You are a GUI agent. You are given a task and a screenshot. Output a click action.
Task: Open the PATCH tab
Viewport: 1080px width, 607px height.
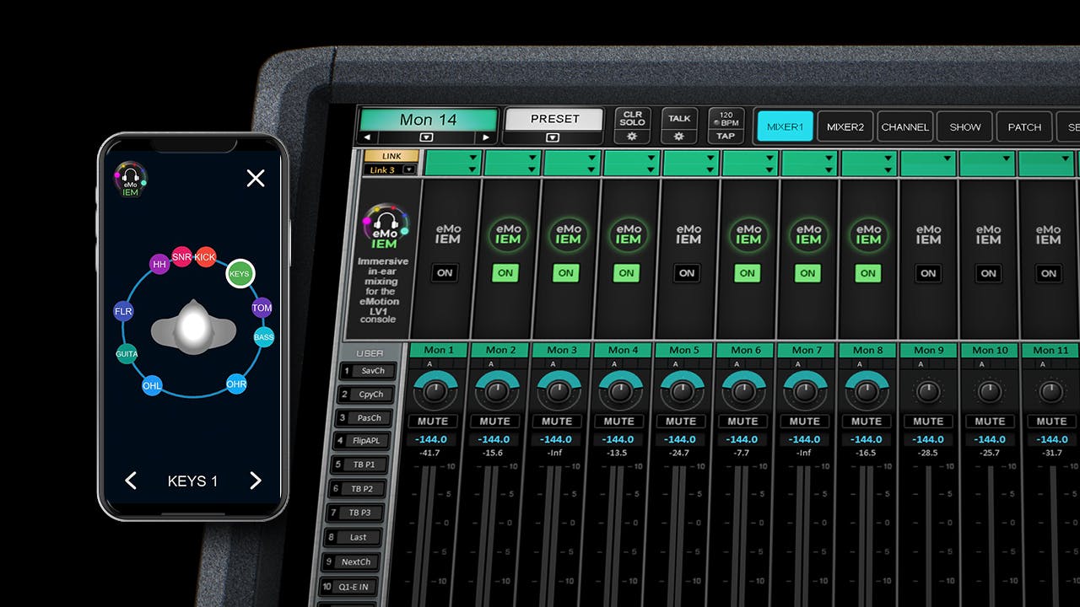tap(1024, 126)
